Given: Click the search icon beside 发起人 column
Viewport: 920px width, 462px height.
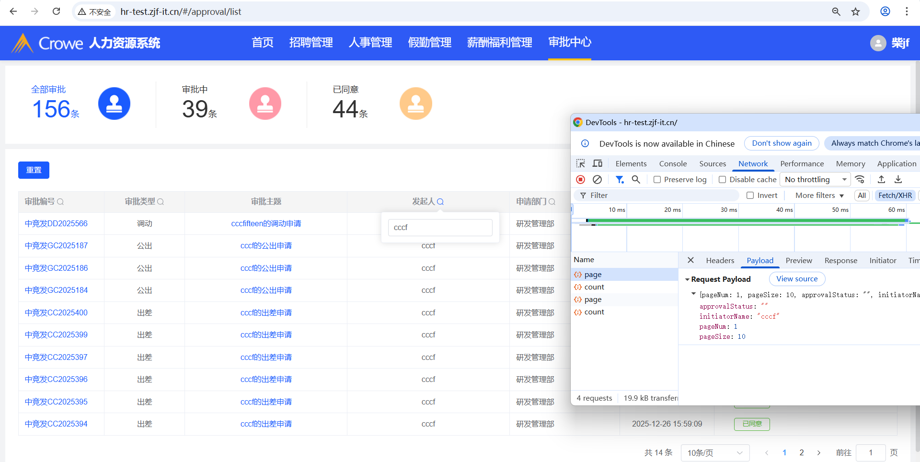Looking at the screenshot, I should click(440, 202).
